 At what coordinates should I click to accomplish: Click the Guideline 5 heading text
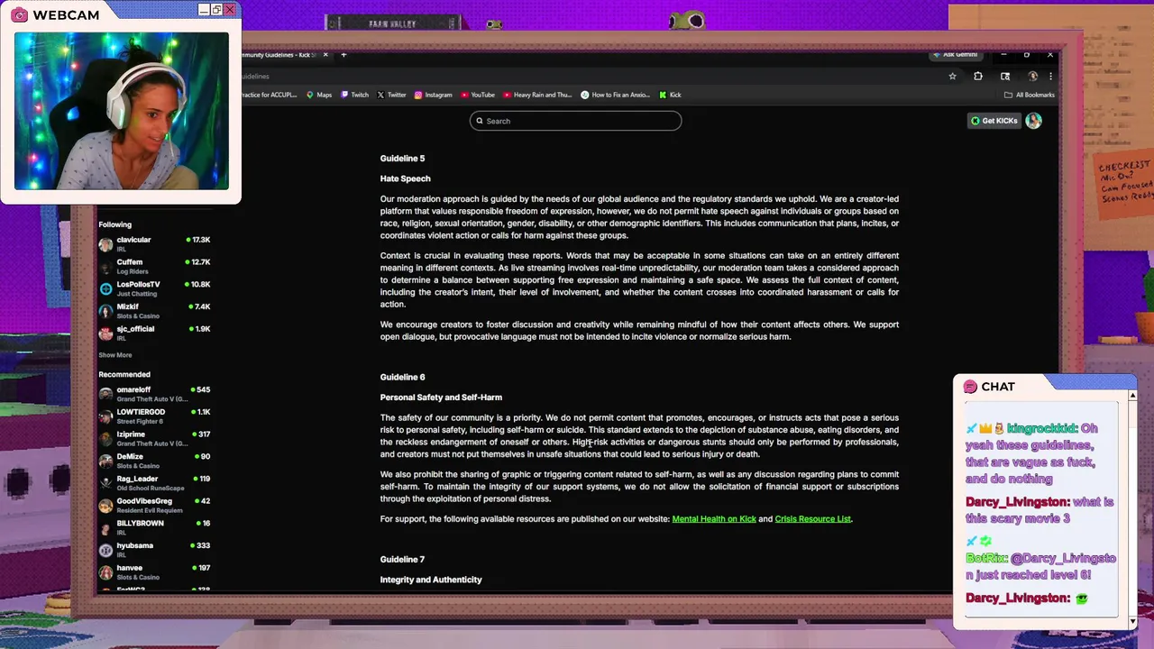pyautogui.click(x=402, y=159)
